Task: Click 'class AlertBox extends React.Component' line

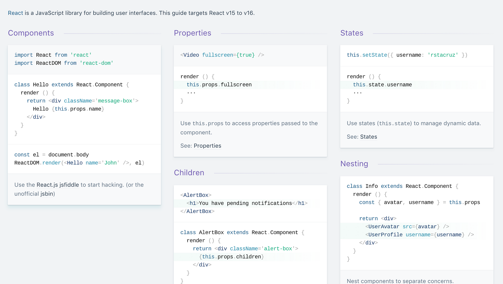Action: coord(242,233)
